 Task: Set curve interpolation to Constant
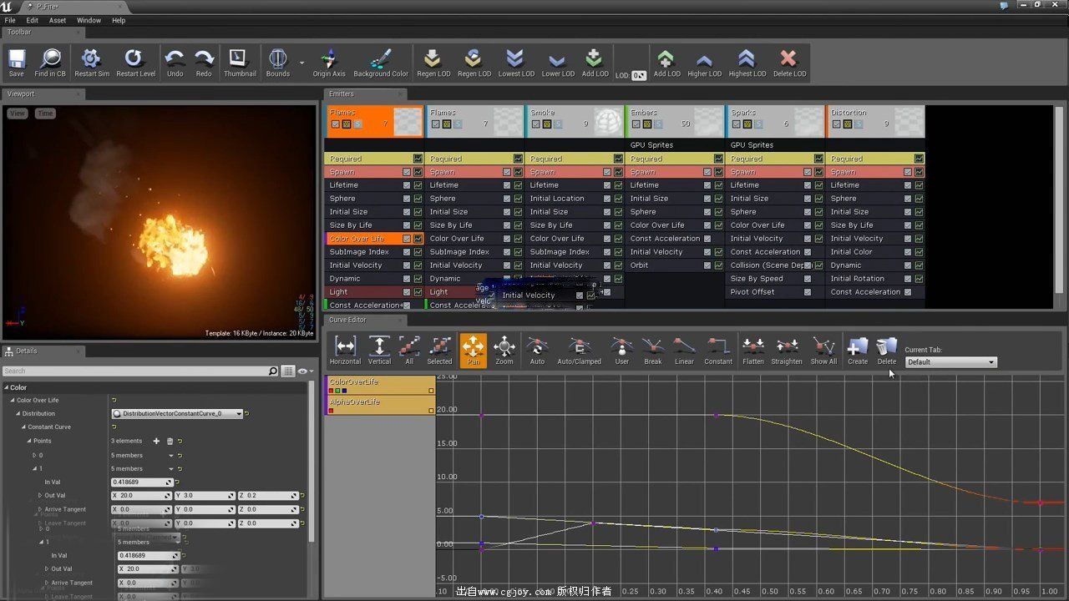click(x=717, y=351)
